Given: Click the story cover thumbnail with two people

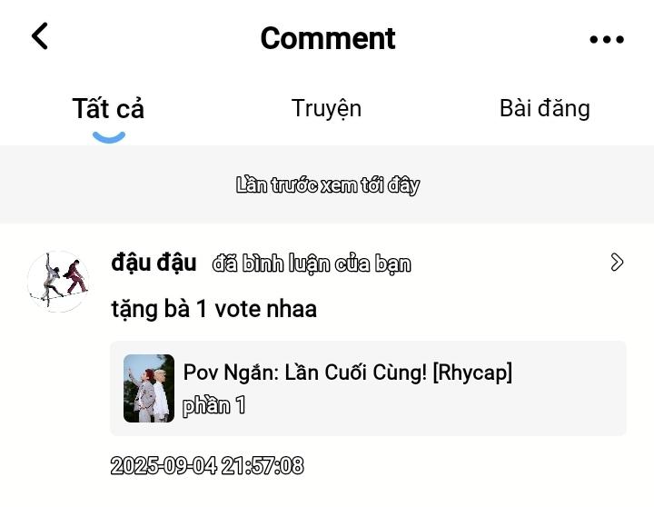Looking at the screenshot, I should coord(149,388).
